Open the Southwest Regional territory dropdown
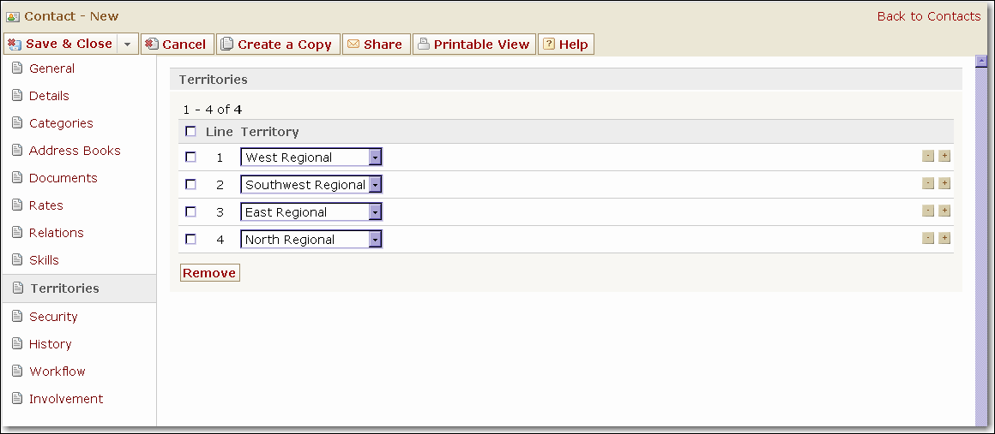The width and height of the screenshot is (995, 434). pyautogui.click(x=311, y=184)
